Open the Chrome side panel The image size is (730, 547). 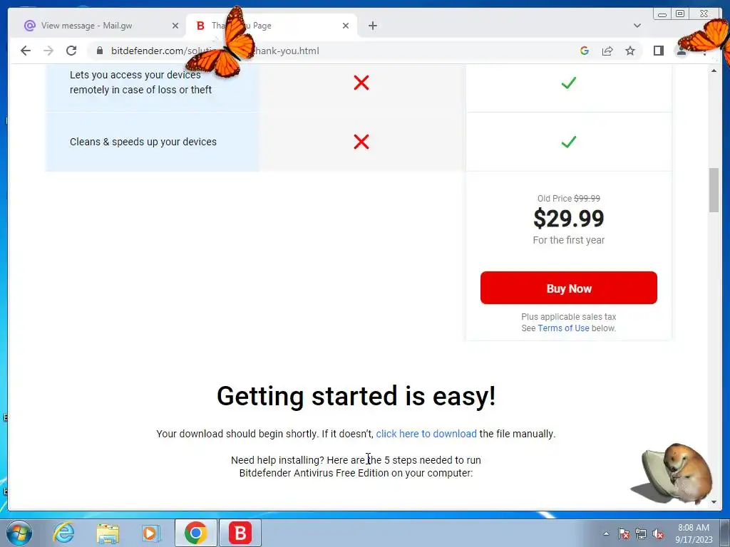point(658,51)
